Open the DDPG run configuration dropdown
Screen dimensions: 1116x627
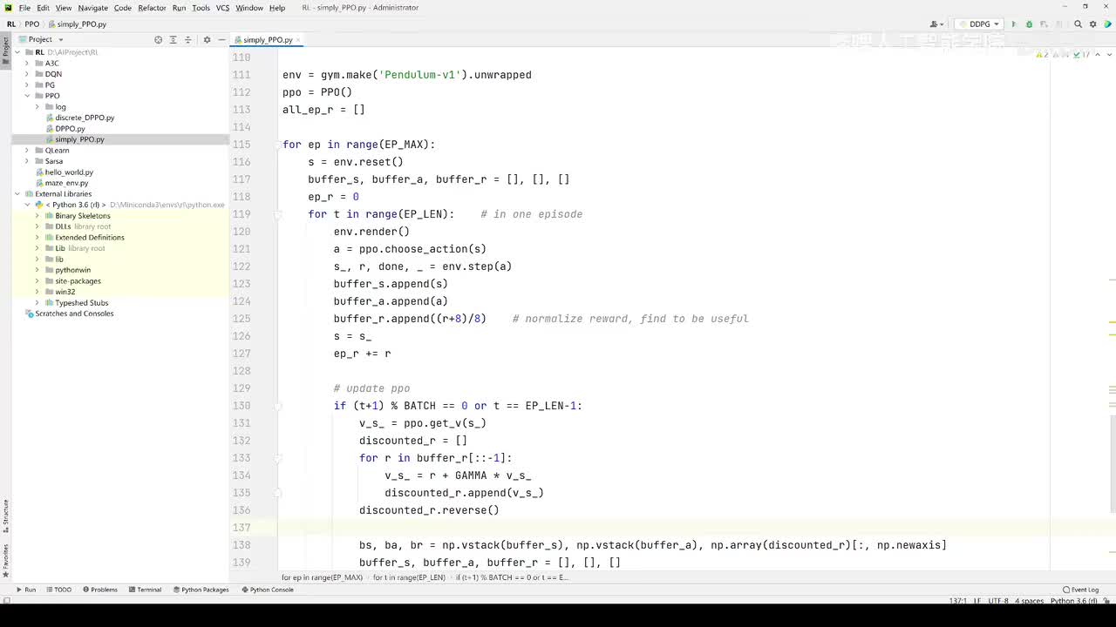coord(978,24)
